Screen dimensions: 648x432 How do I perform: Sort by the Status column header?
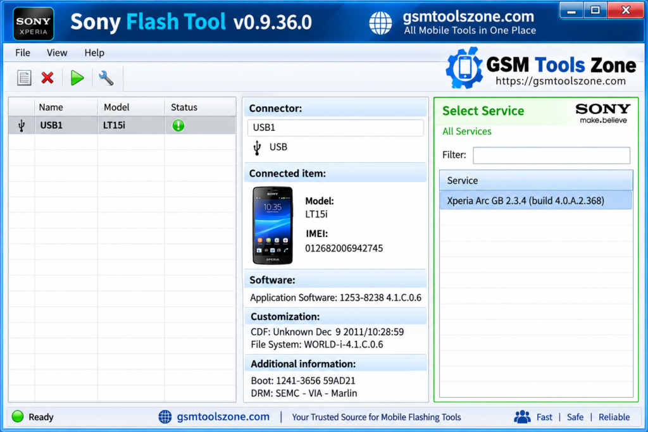coord(200,108)
